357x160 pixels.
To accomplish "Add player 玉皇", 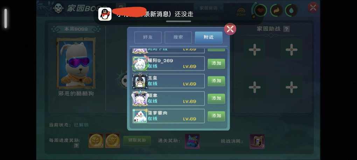I will (216, 81).
